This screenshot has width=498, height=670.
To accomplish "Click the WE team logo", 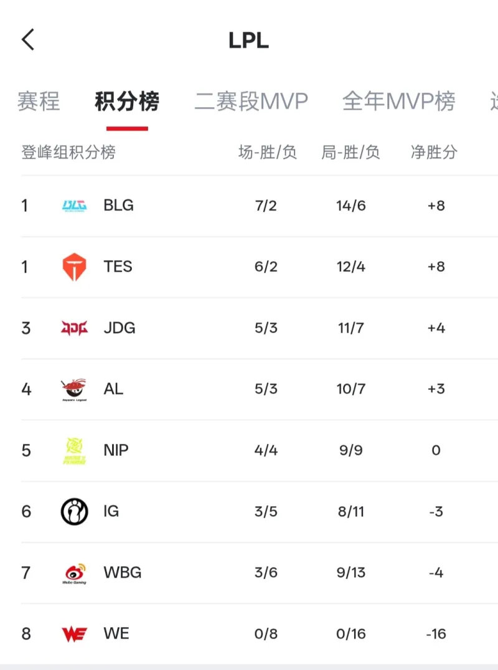I will (74, 634).
